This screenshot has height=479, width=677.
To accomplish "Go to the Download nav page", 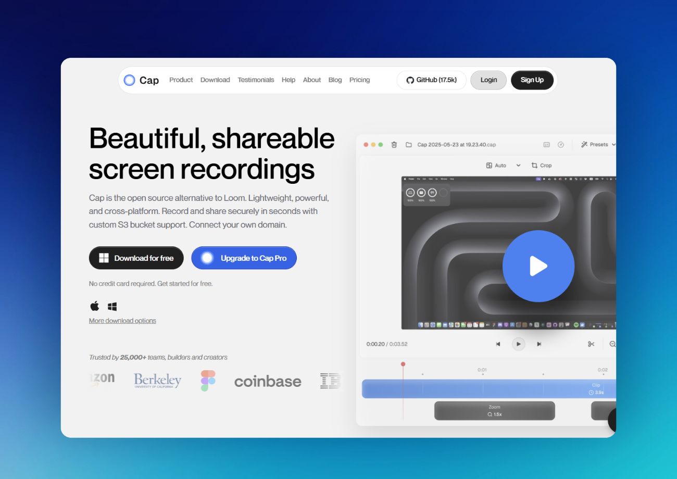I will (215, 80).
